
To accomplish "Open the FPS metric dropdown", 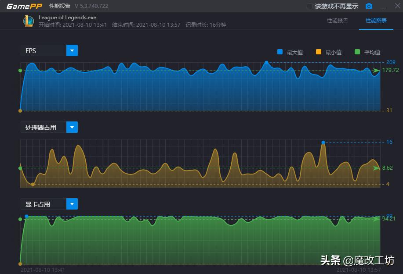I will 72,50.
